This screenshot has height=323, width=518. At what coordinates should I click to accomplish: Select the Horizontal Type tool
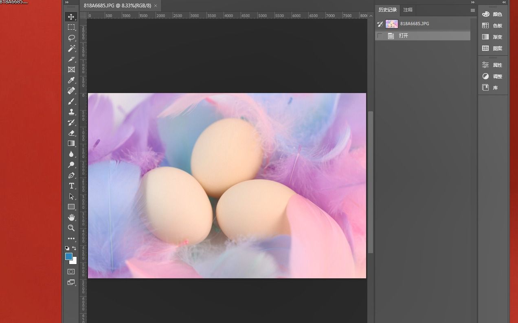(71, 186)
